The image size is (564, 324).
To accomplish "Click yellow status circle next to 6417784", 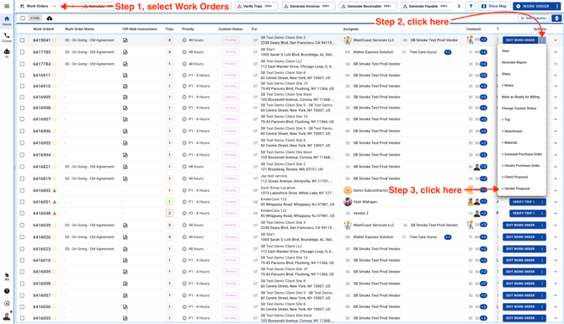I will point(55,64).
